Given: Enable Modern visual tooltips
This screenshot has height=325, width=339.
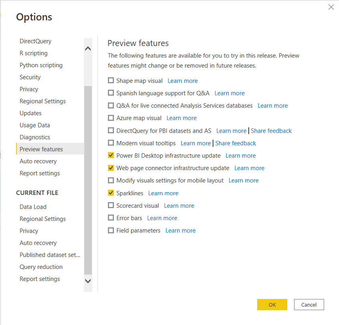Looking at the screenshot, I should pos(111,143).
